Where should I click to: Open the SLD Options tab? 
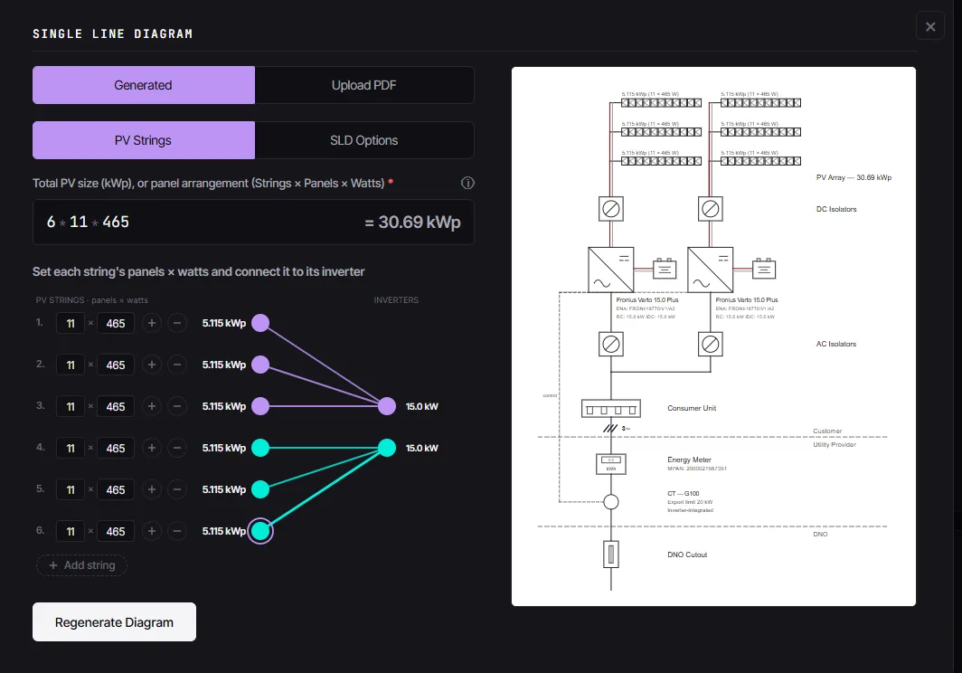click(x=363, y=140)
